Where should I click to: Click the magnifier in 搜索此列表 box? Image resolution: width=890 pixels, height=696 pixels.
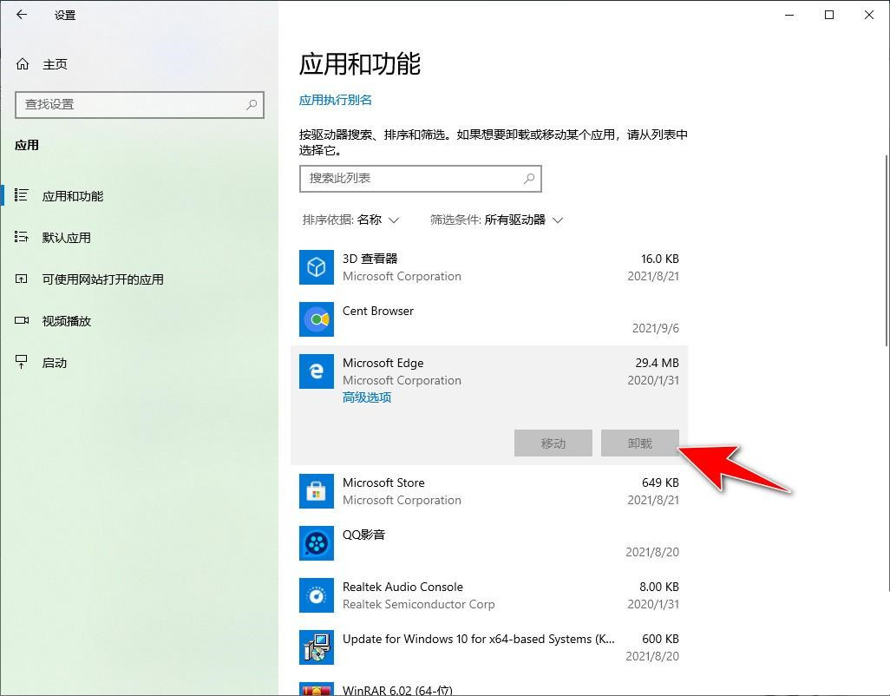[x=529, y=178]
